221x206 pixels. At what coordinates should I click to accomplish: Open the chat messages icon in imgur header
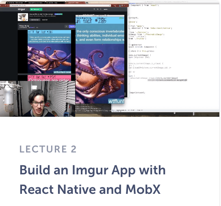[x=97, y=9]
